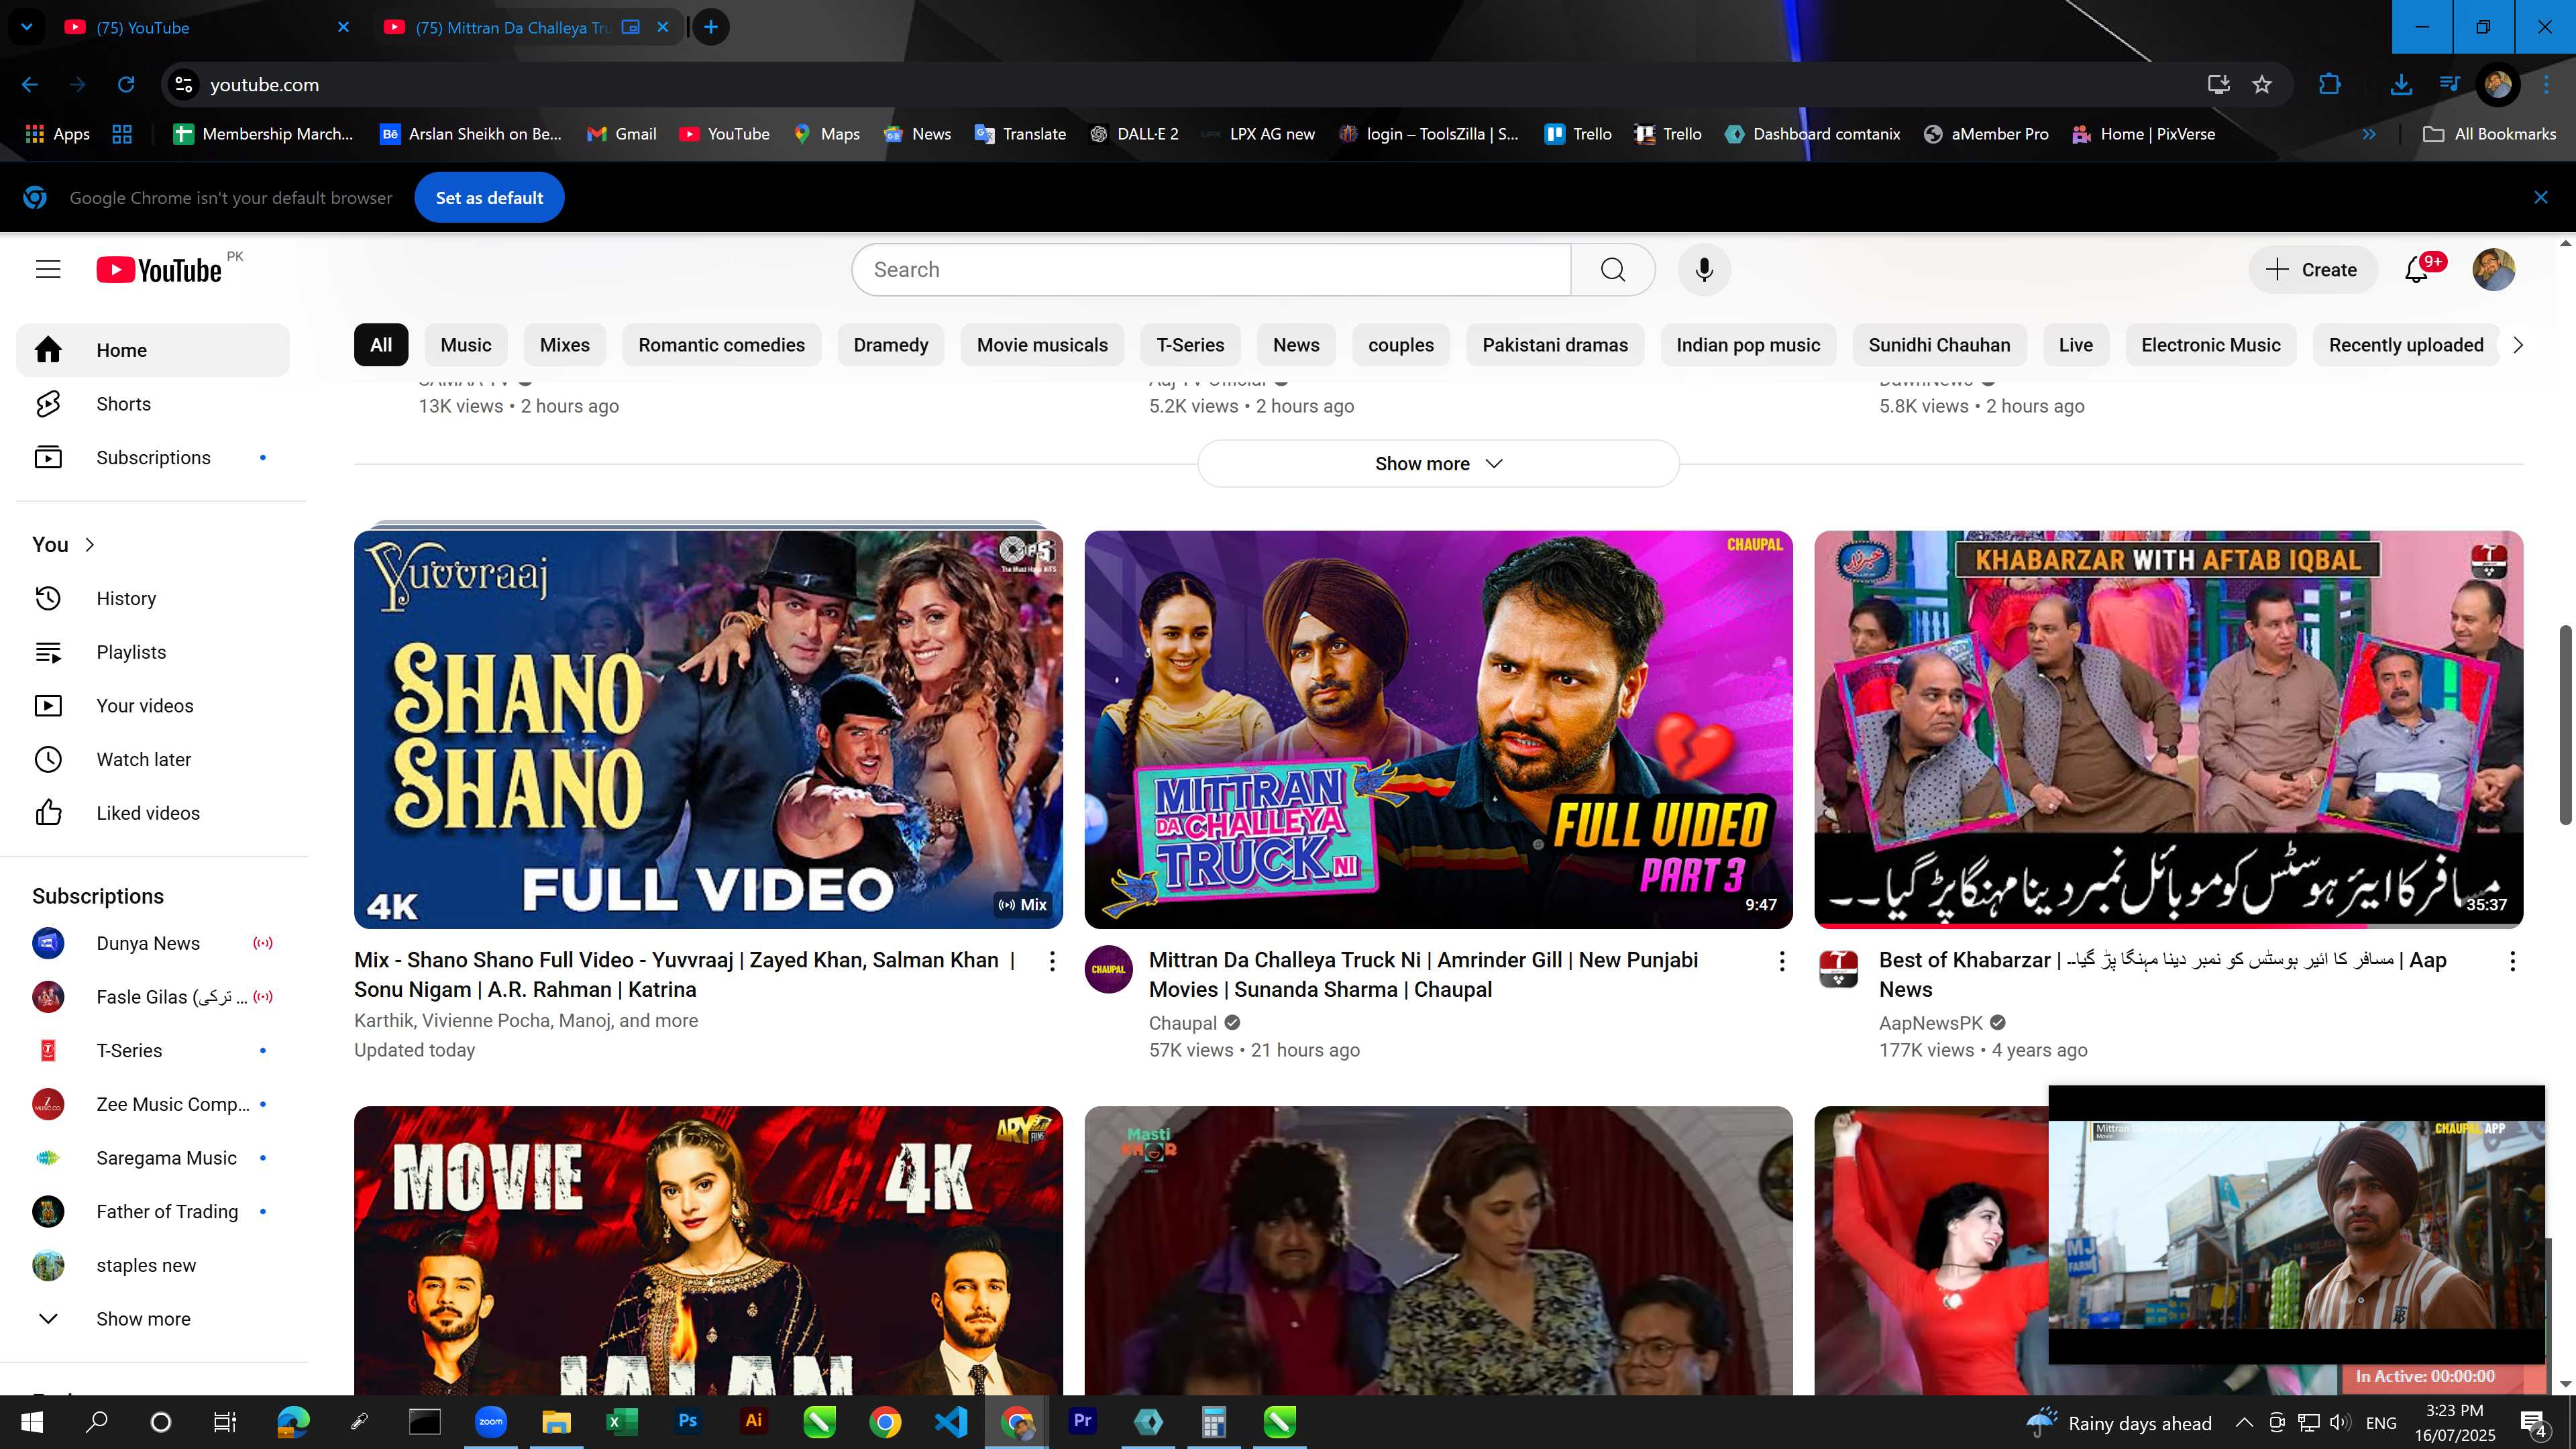Select the All category chip
The height and width of the screenshot is (1449, 2576).
(381, 345)
